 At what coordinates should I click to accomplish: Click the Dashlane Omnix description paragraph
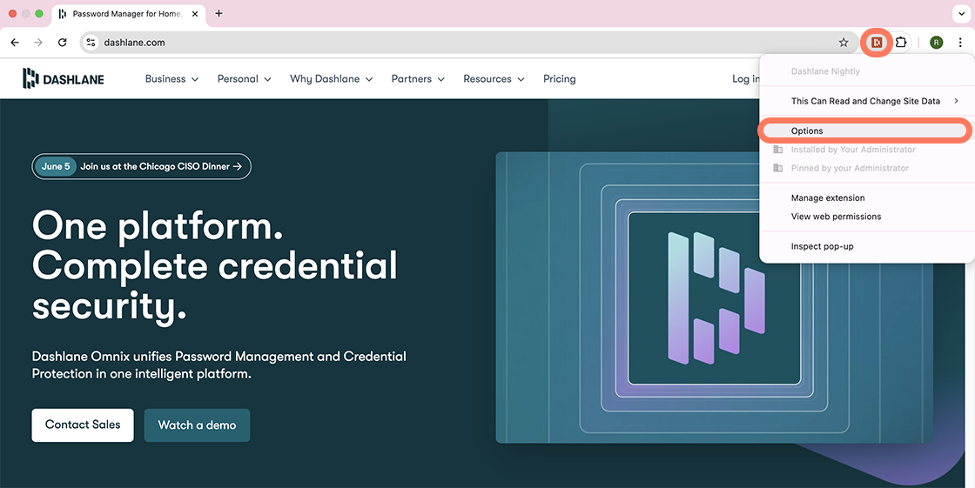pyautogui.click(x=219, y=365)
